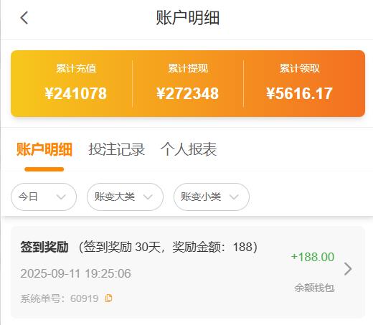Expand the 账变大类 category dropdown
This screenshot has width=373, height=325.
(125, 197)
